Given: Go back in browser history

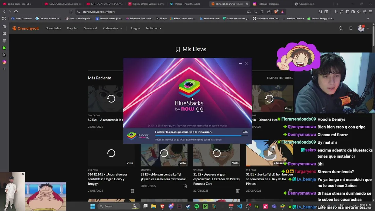Looking at the screenshot, I should 4,12.
